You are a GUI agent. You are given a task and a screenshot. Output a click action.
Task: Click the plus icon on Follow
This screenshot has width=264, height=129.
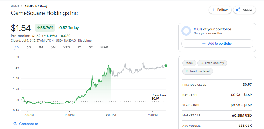tap(213, 10)
